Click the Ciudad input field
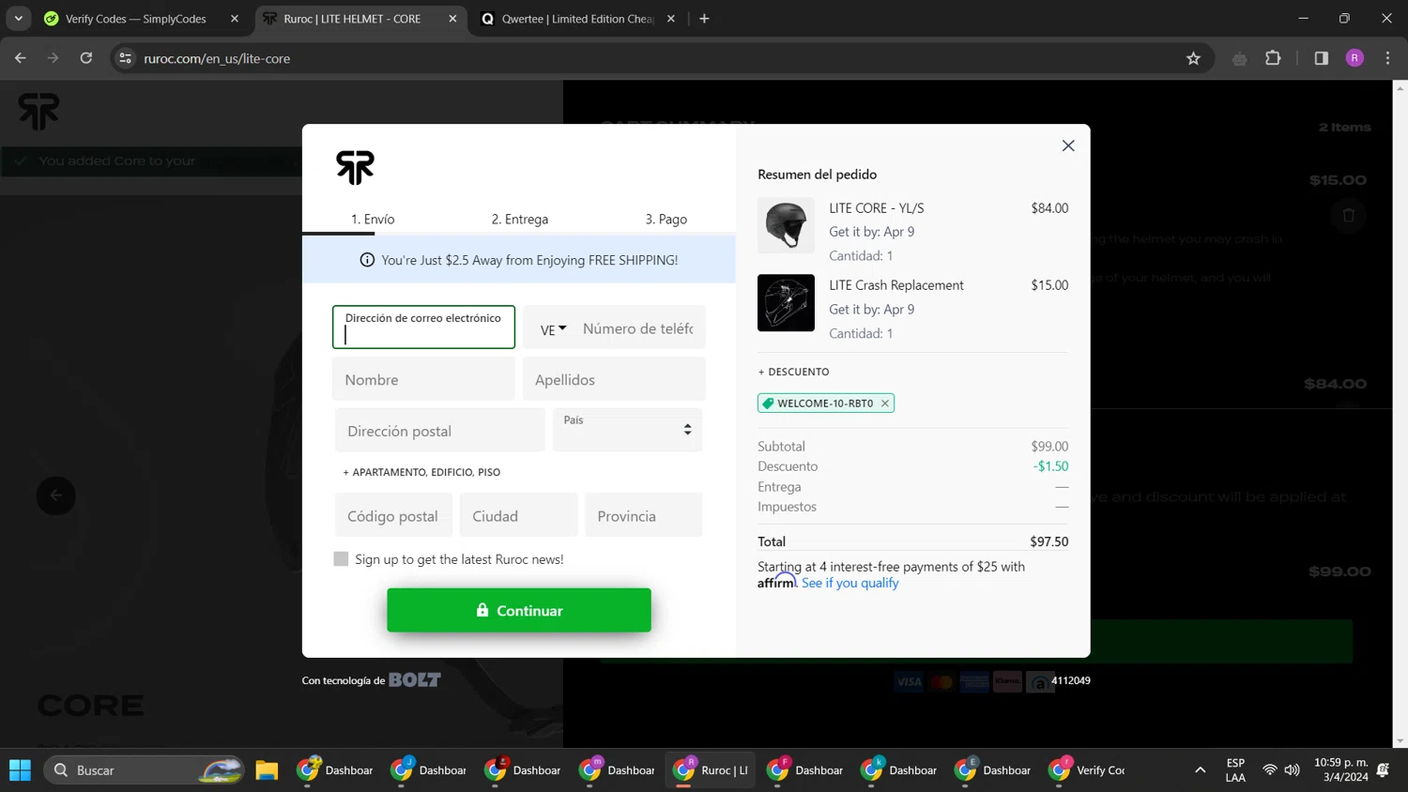Screen dimensions: 1408x792 click(x=519, y=515)
